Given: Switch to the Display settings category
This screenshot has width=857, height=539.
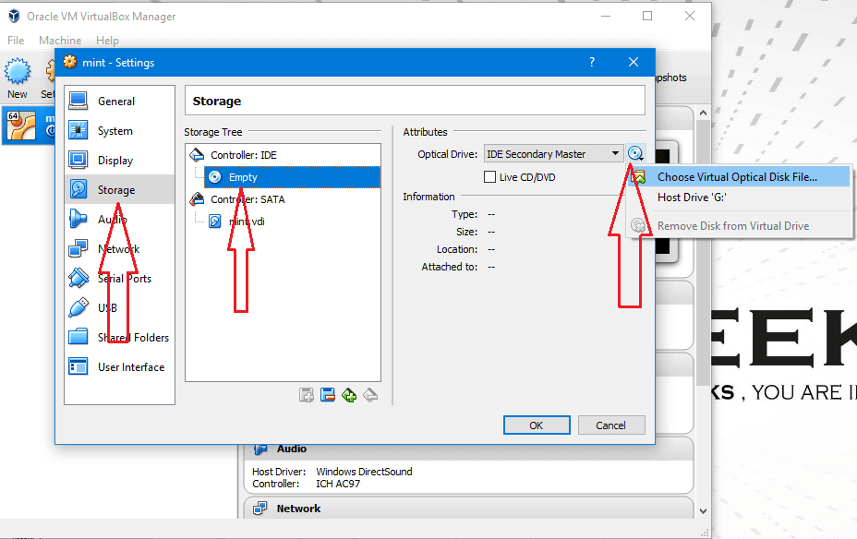Looking at the screenshot, I should [119, 160].
